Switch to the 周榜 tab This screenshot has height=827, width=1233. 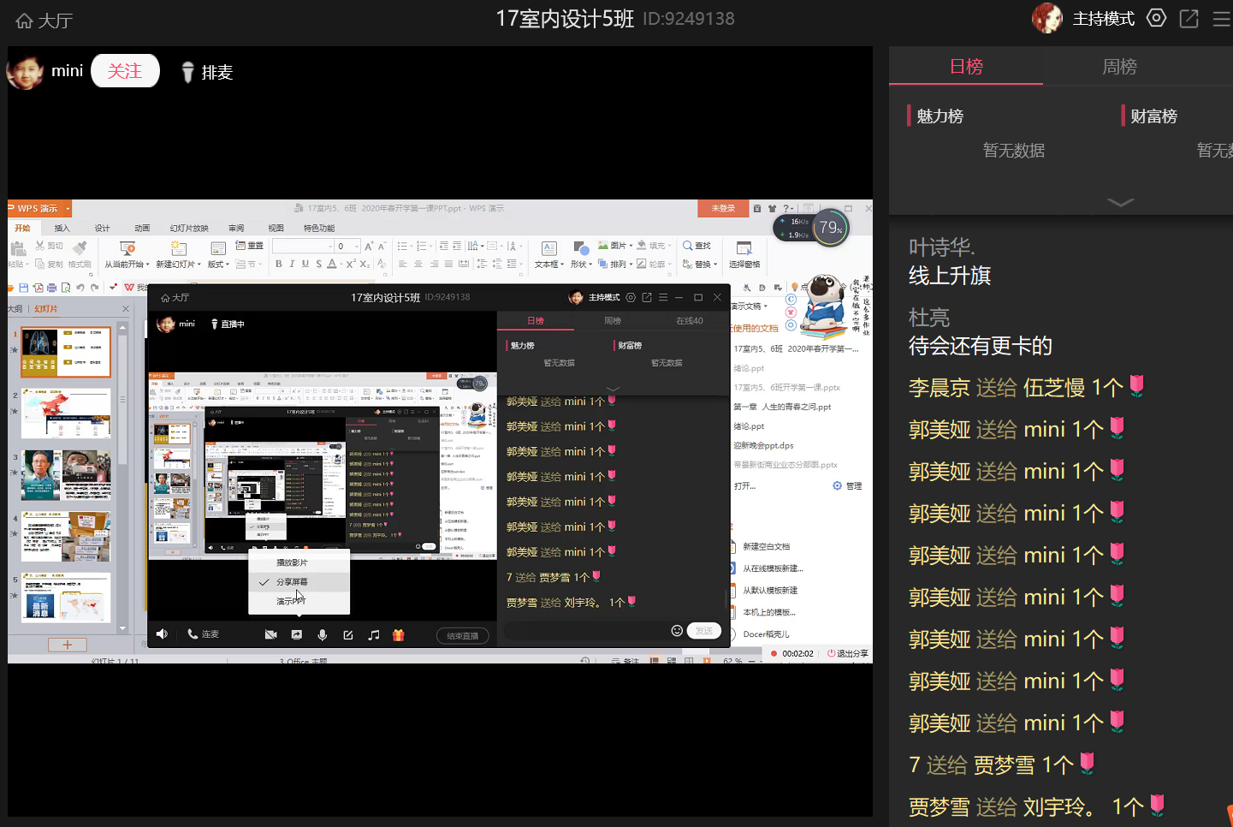1119,67
